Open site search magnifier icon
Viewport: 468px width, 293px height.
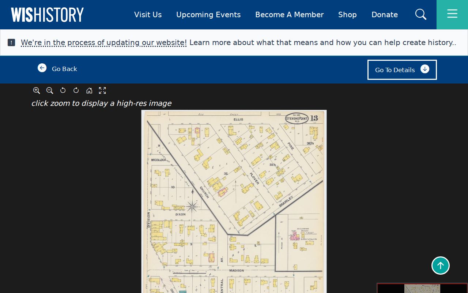coord(421,15)
